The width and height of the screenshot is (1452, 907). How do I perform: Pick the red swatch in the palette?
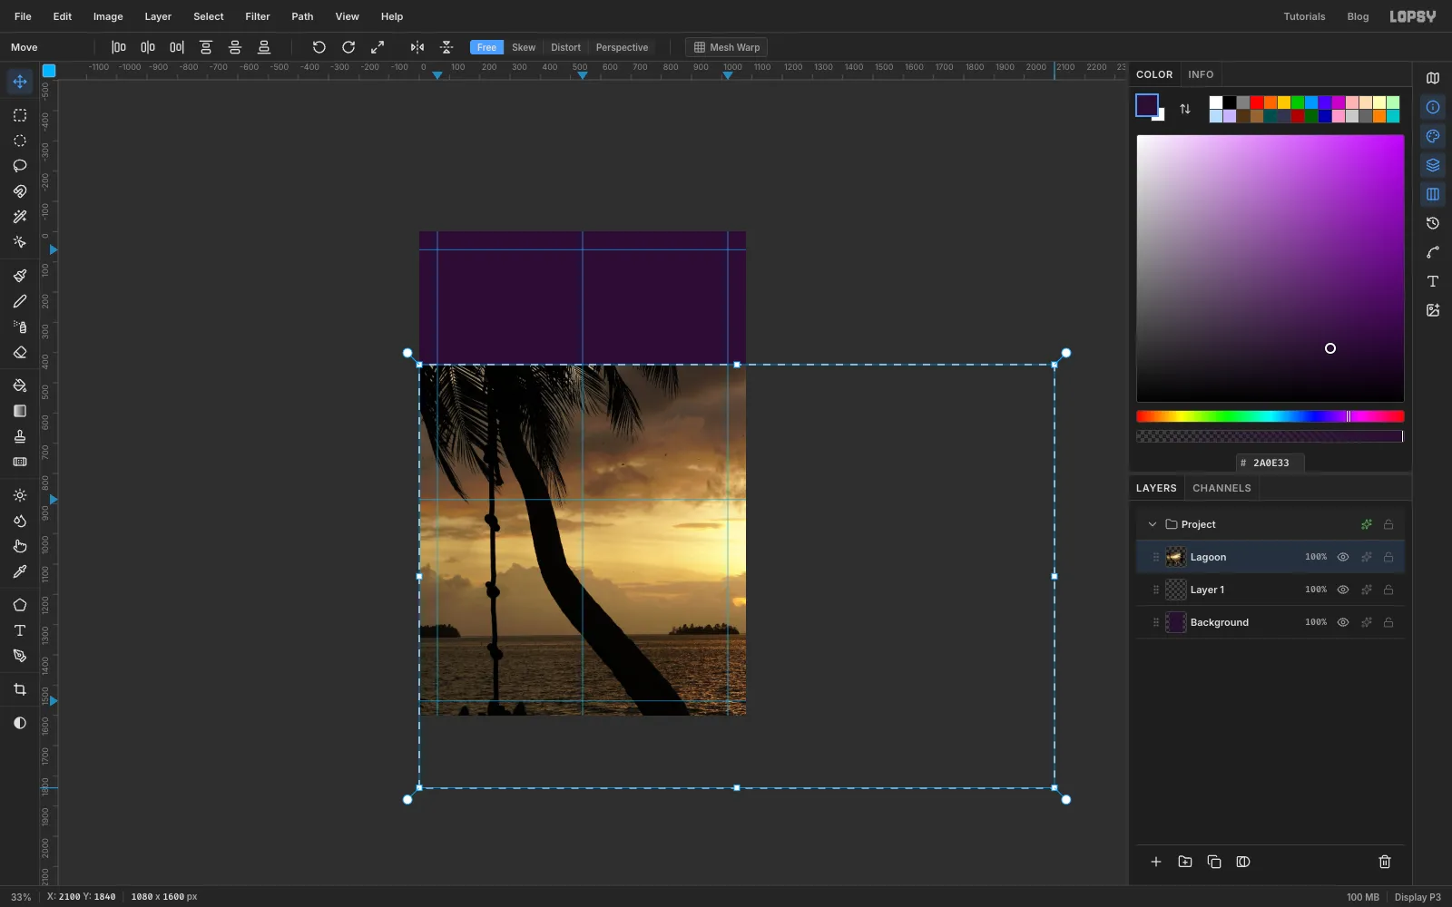pos(1257,102)
